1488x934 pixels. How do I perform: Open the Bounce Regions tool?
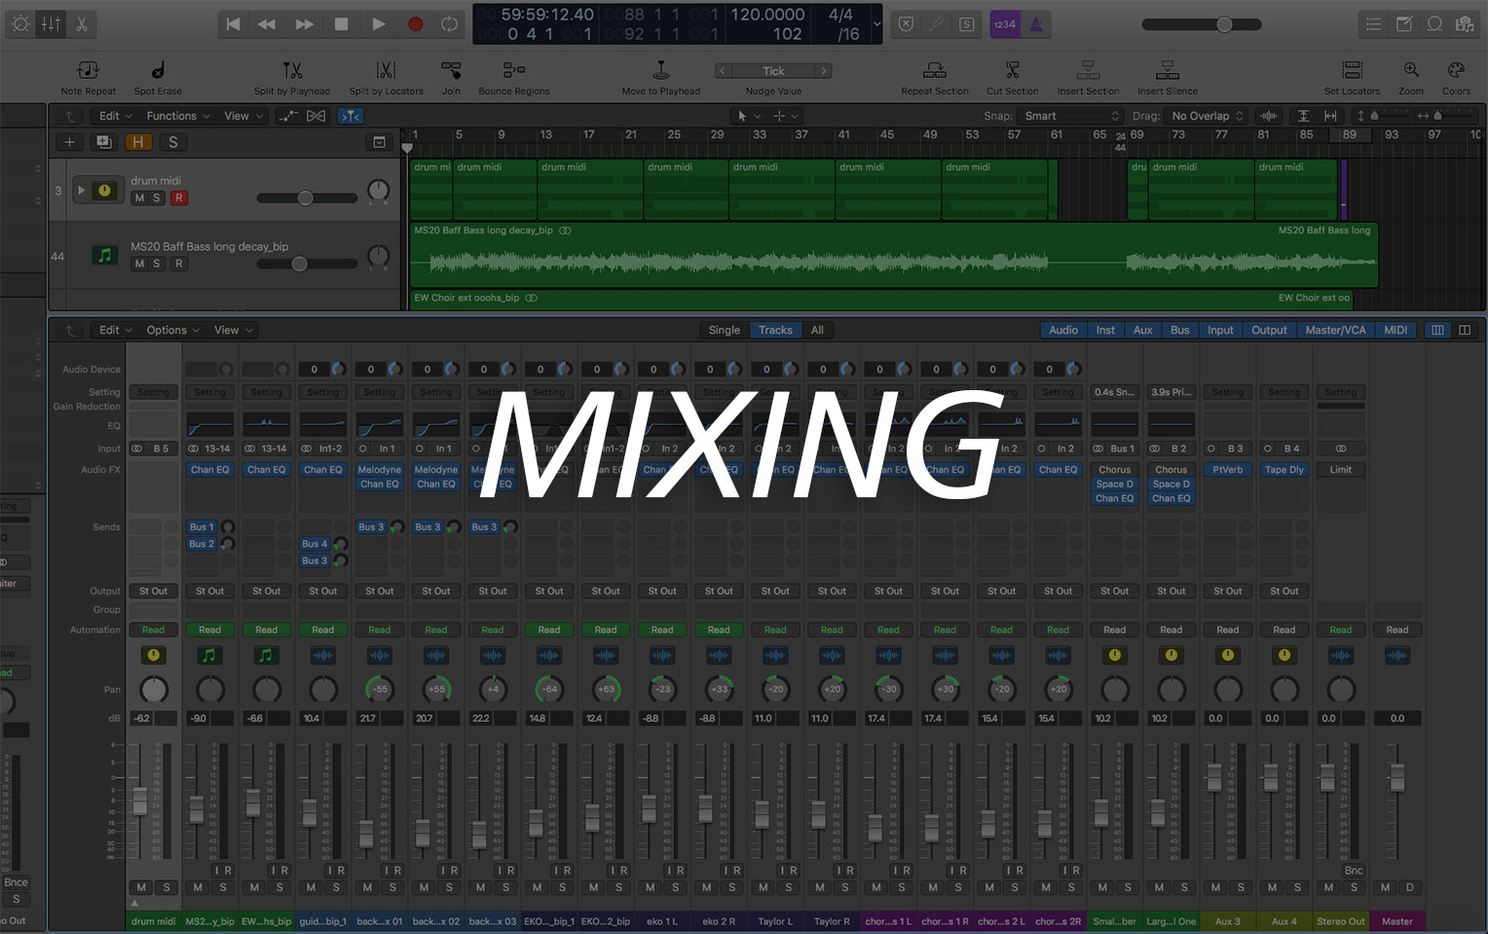(513, 71)
